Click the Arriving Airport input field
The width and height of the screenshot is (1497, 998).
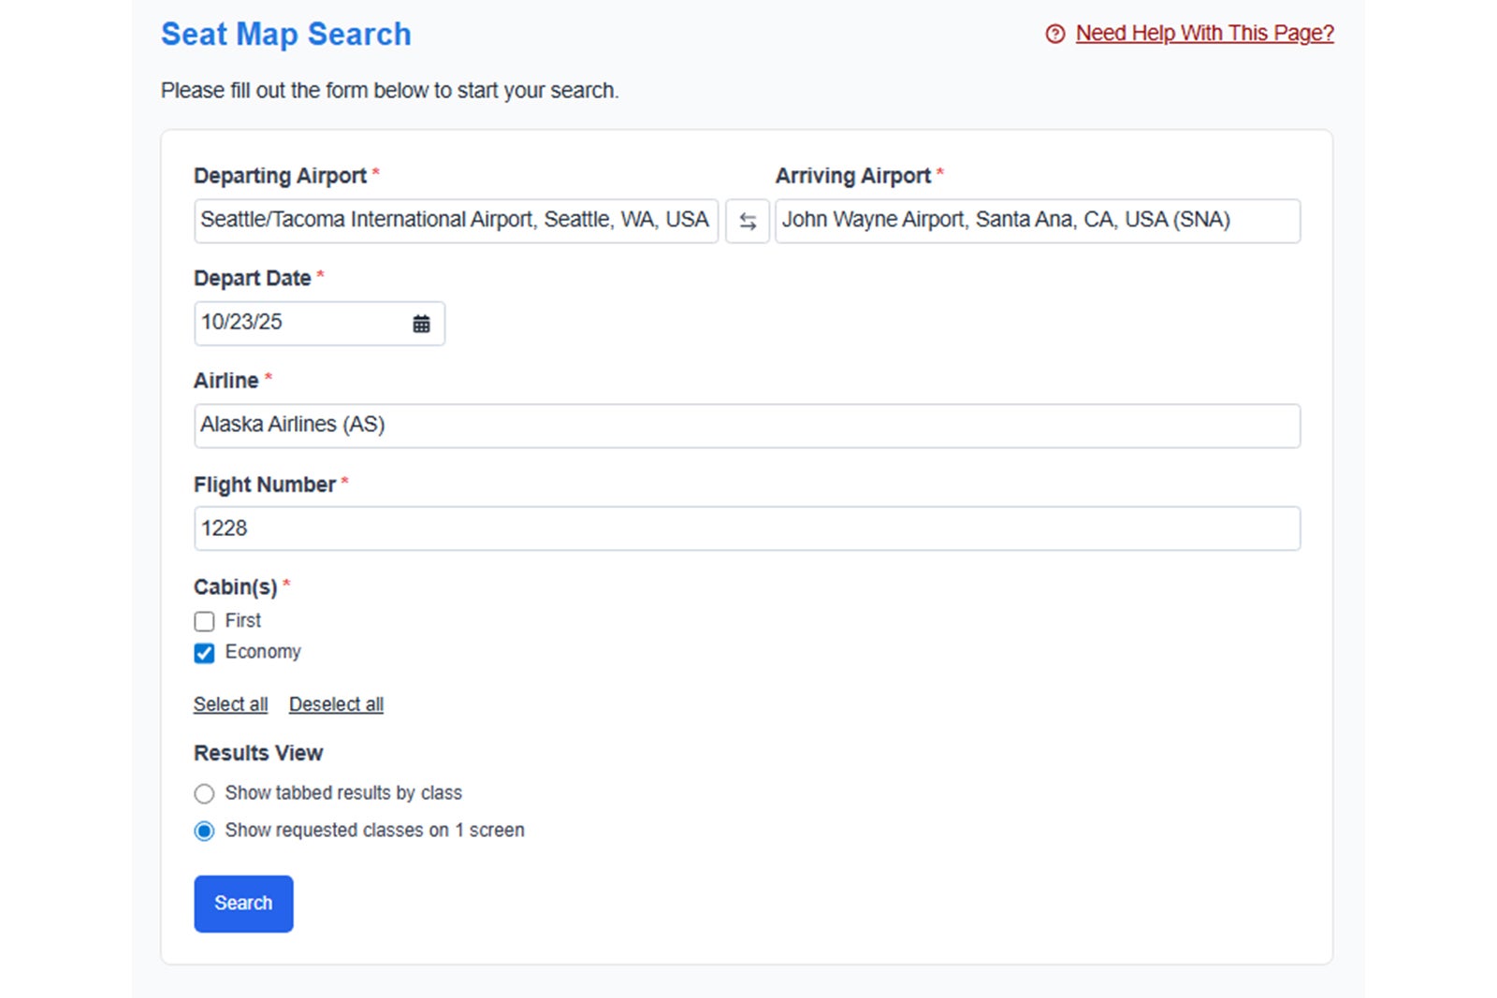pyautogui.click(x=1037, y=221)
